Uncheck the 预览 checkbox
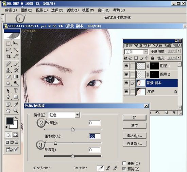The height and width of the screenshot is (172, 187). click(x=124, y=169)
